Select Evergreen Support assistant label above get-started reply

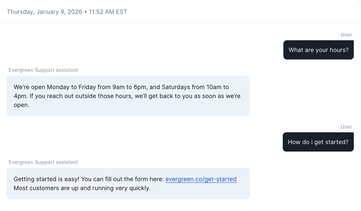pyautogui.click(x=43, y=162)
